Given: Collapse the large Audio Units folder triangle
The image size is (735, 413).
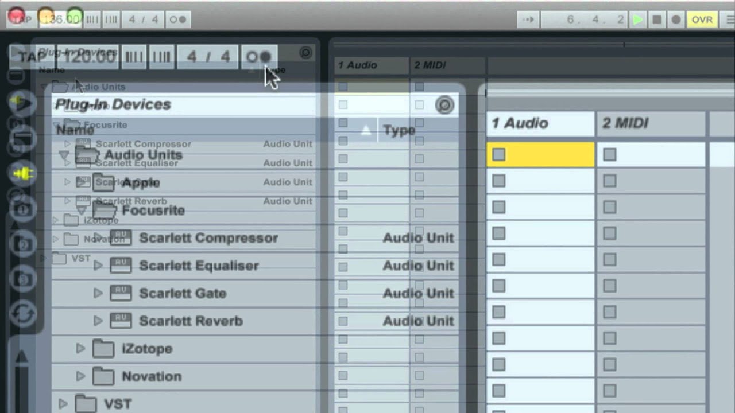Looking at the screenshot, I should [63, 155].
